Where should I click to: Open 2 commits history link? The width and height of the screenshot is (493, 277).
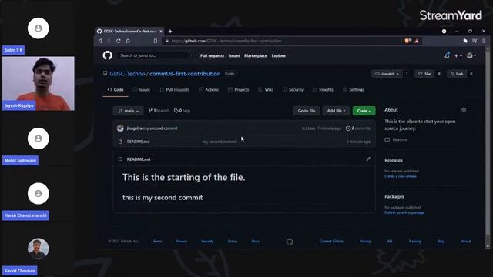358,128
